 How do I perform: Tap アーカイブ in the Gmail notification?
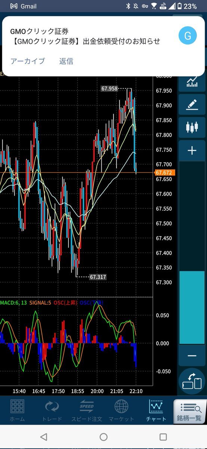point(28,61)
